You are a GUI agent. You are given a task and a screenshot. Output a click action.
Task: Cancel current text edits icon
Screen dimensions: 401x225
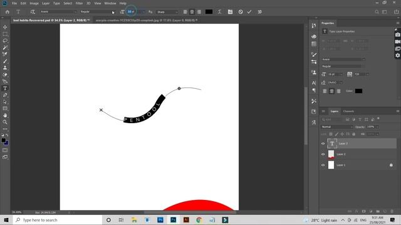[241, 12]
